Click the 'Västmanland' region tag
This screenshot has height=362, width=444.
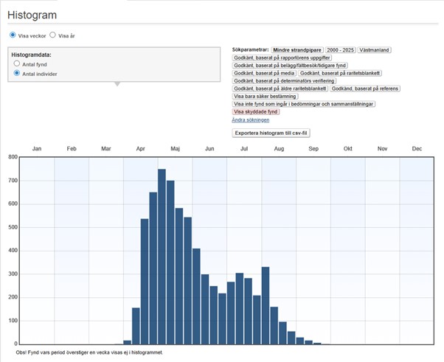(375, 49)
